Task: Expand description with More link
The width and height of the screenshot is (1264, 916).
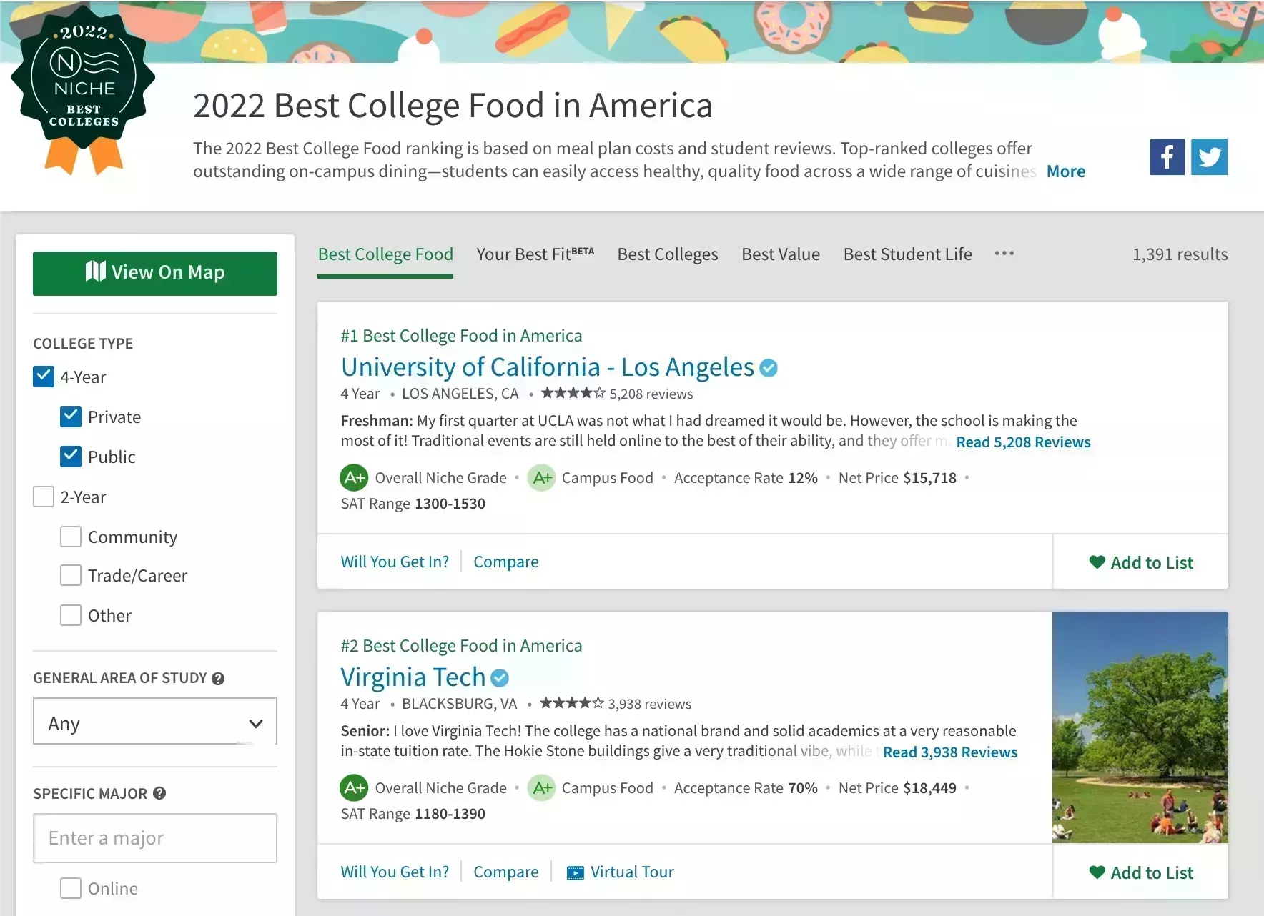Action: coord(1065,171)
